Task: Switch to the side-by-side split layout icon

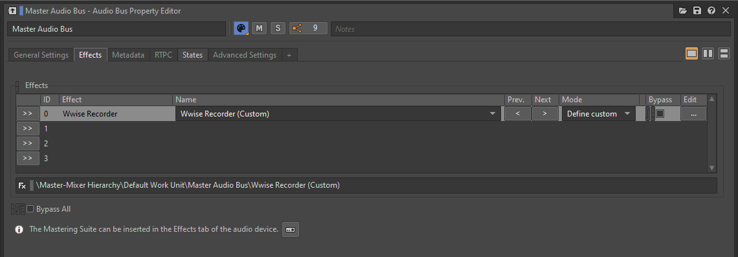Action: point(708,54)
